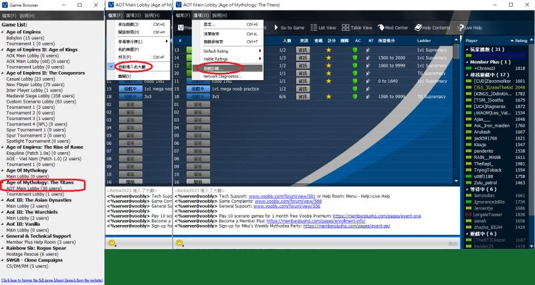This screenshot has height=285, width=535.
Task: Choose the Ctrl+F friends entry in File menu
Action: tap(138, 57)
